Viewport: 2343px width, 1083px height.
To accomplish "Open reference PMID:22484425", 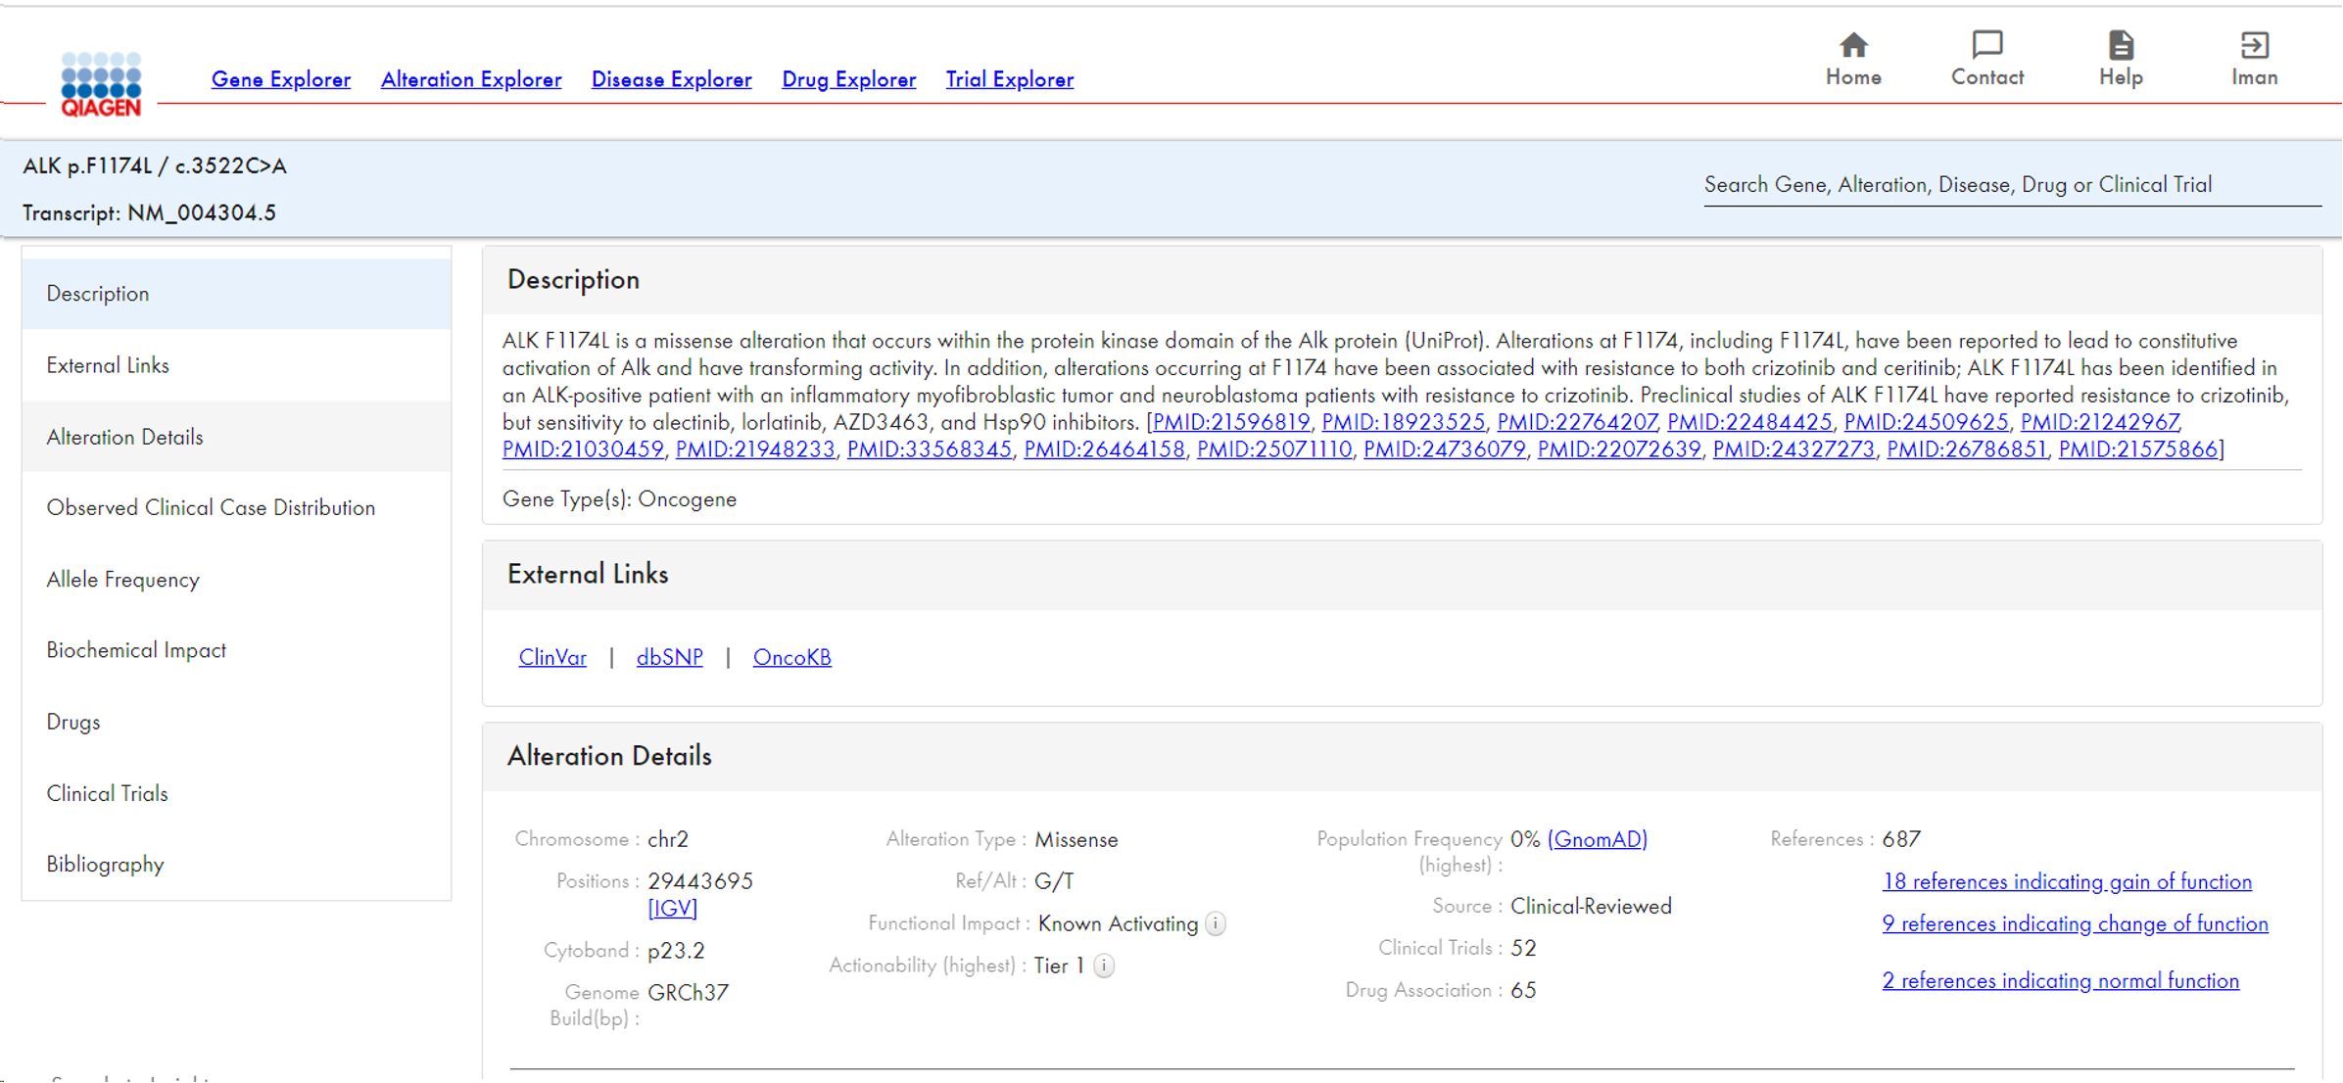I will click(x=1749, y=422).
